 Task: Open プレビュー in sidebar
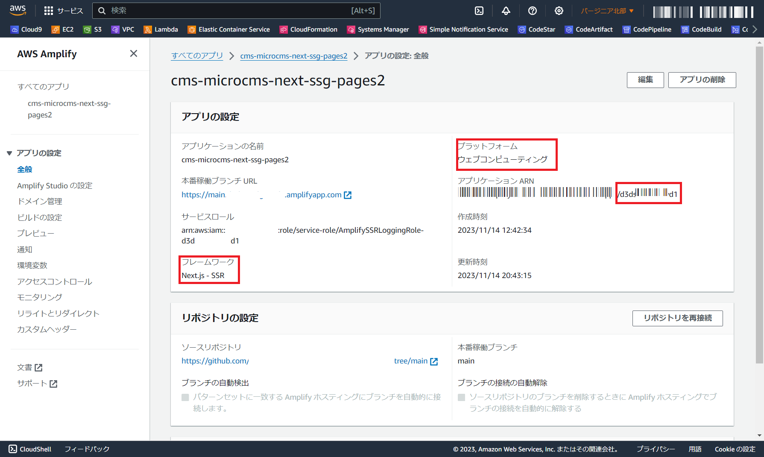click(x=36, y=233)
